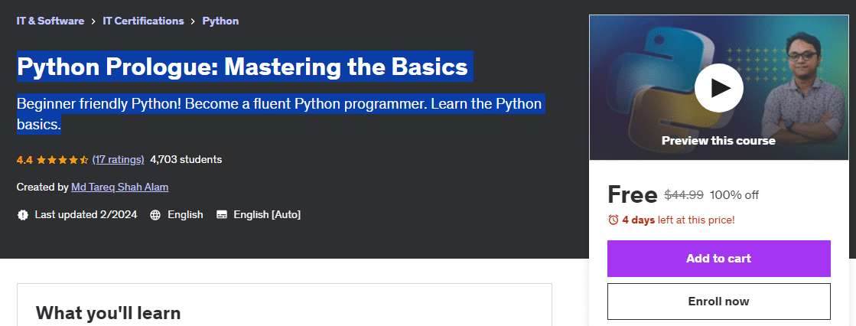Click the chevron after IT Certifications

tap(193, 21)
